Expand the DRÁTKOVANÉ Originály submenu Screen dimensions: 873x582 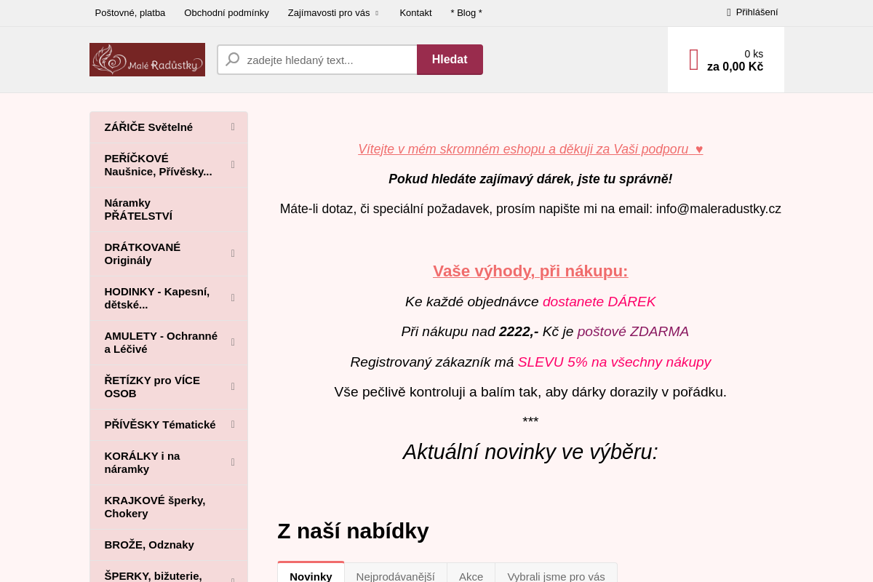pos(232,252)
